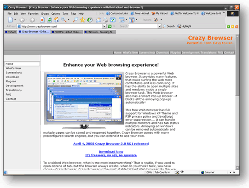Click the History clock icon
Viewport: 249px width, 188px height.
click(x=90, y=20)
